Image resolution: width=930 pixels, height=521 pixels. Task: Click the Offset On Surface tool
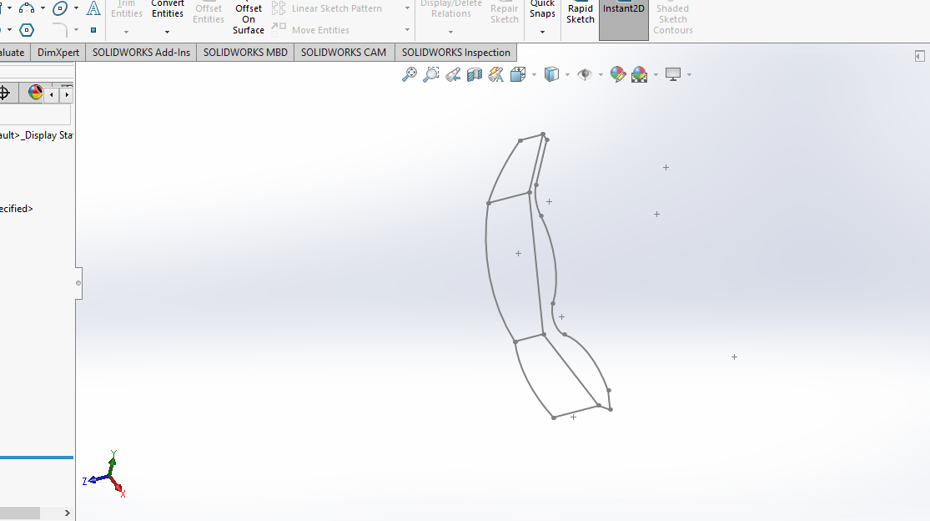click(x=249, y=18)
